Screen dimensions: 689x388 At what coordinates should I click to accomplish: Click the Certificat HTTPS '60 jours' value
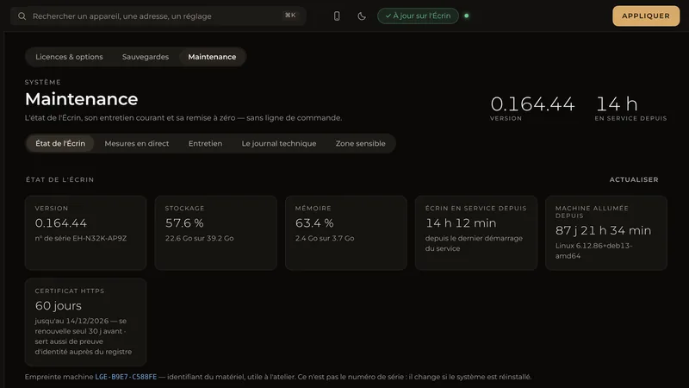coord(58,305)
